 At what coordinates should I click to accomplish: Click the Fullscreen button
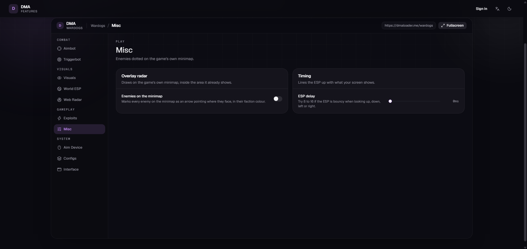[452, 26]
